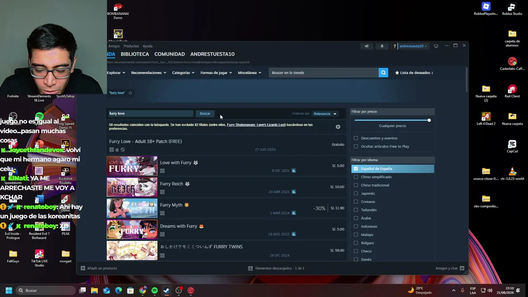Open the Ayuda menu
The height and width of the screenshot is (297, 528).
coord(147,46)
